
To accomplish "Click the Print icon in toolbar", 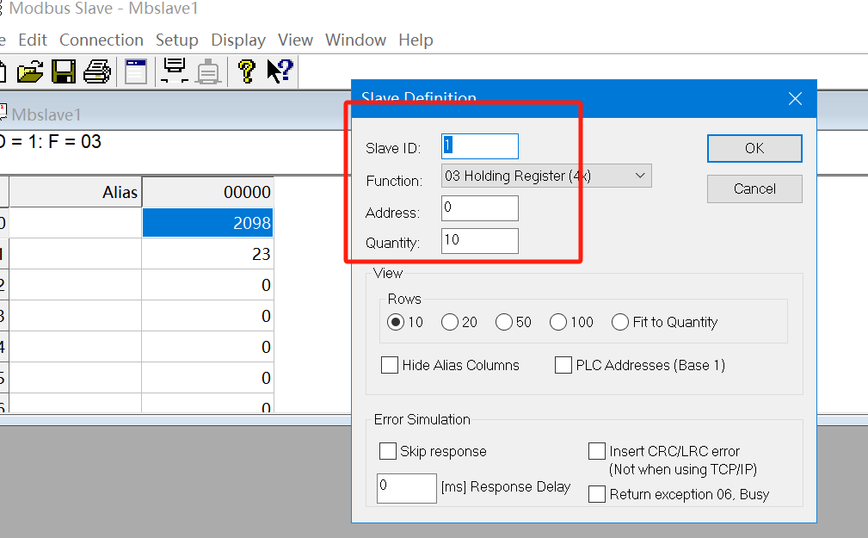I will (x=96, y=71).
